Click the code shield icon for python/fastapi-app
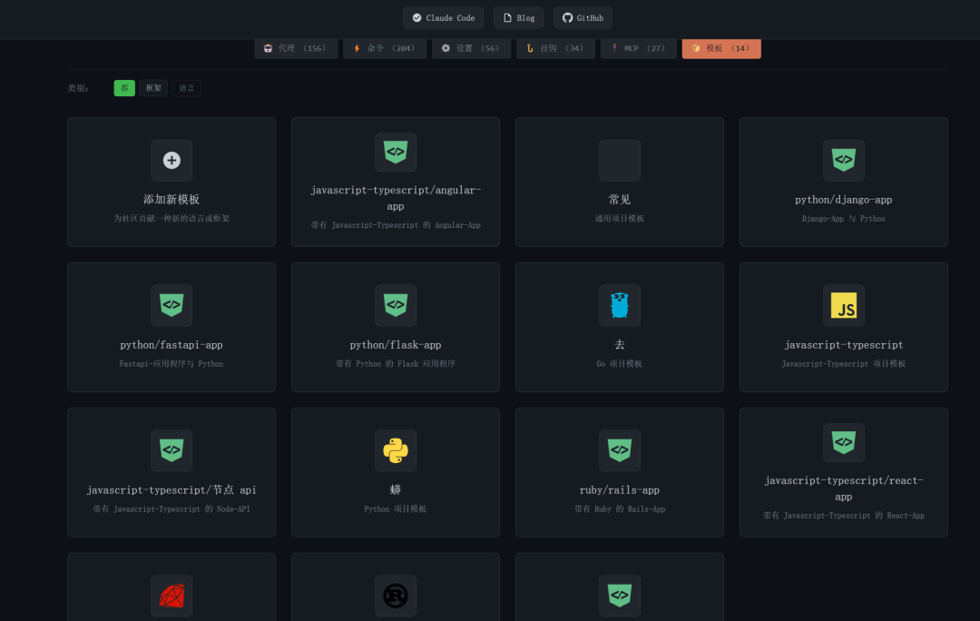This screenshot has width=980, height=621. click(x=171, y=305)
